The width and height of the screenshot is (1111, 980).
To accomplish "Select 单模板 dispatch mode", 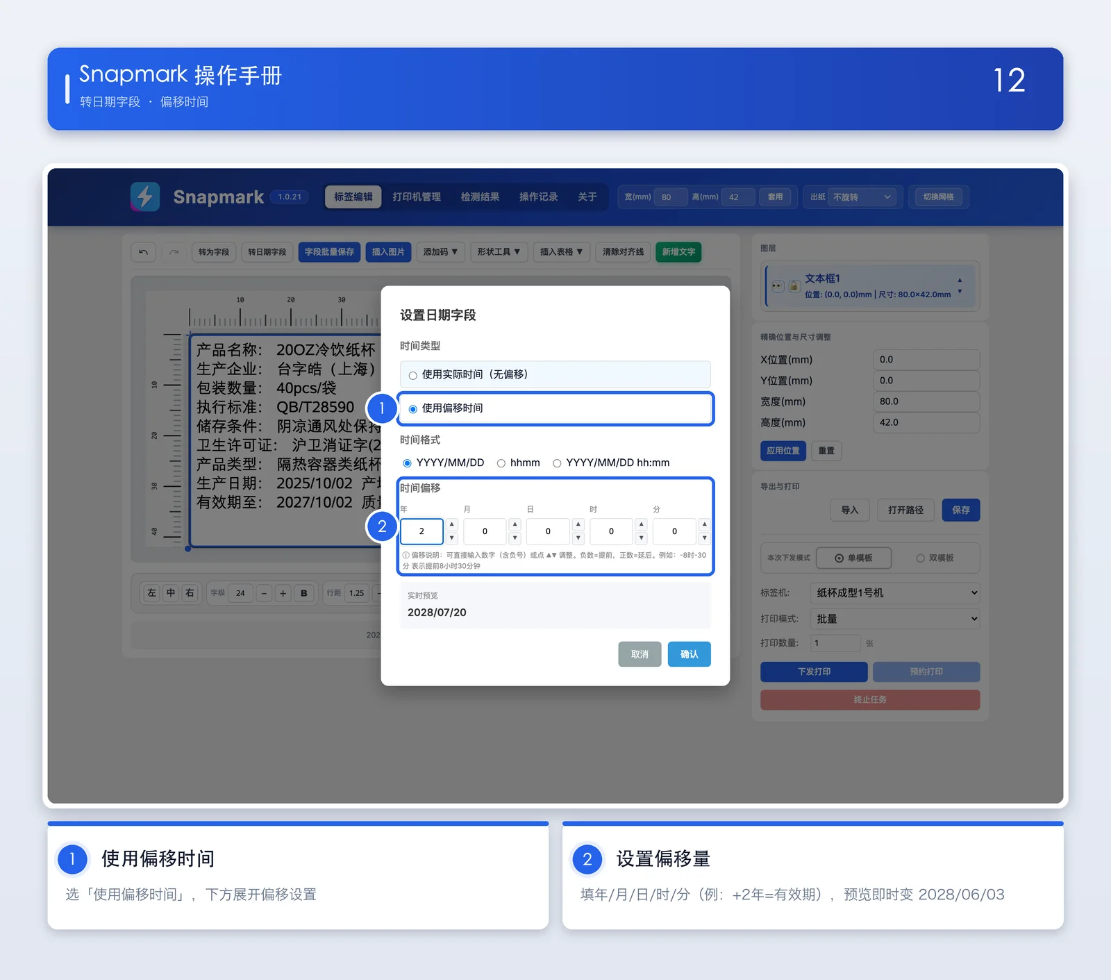I will point(853,558).
